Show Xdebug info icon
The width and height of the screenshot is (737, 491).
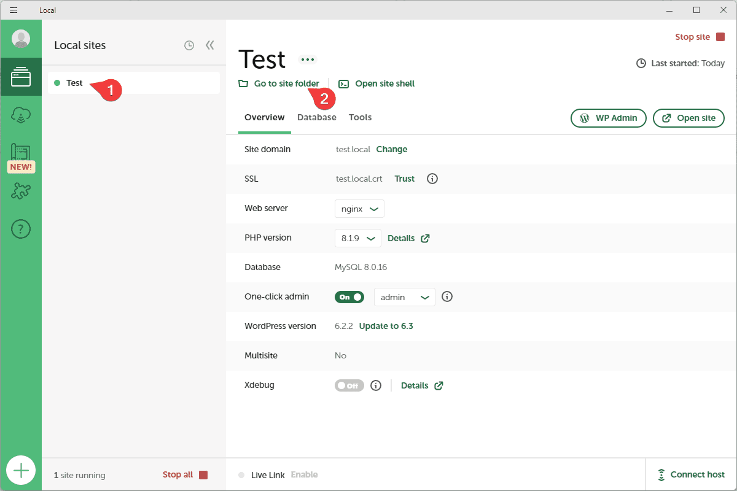click(x=376, y=385)
